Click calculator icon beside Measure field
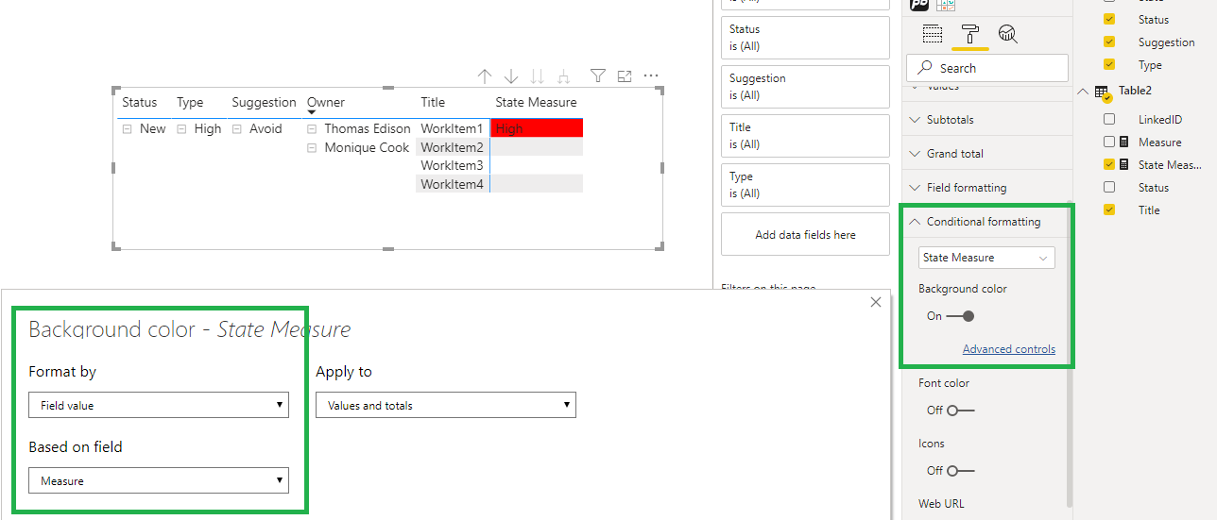The width and height of the screenshot is (1217, 520). click(1124, 142)
